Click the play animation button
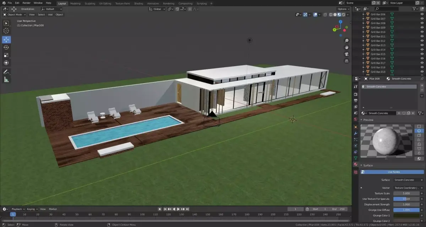The width and height of the screenshot is (426, 227). [178, 209]
